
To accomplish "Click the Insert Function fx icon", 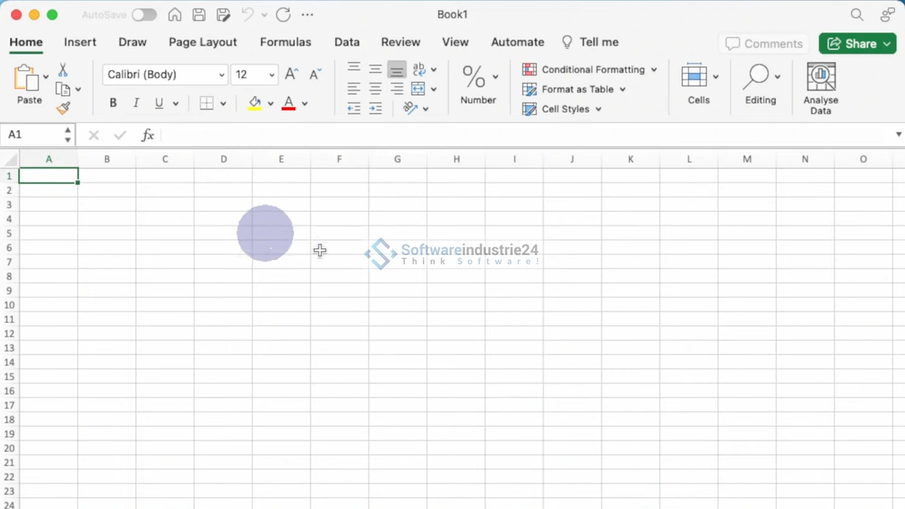I will (147, 135).
